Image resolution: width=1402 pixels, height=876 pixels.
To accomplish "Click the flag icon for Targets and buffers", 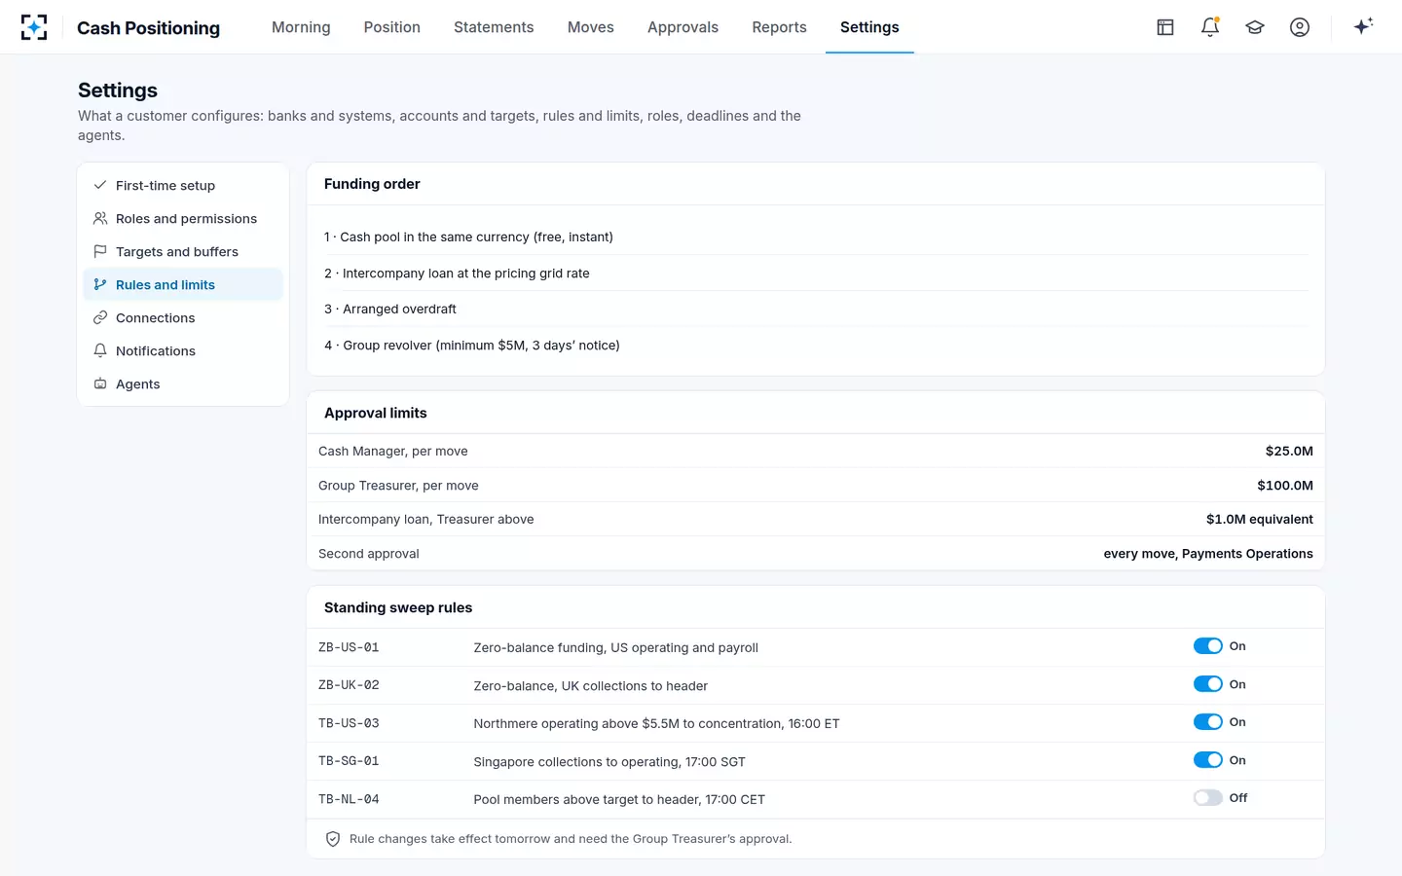I will (x=100, y=251).
